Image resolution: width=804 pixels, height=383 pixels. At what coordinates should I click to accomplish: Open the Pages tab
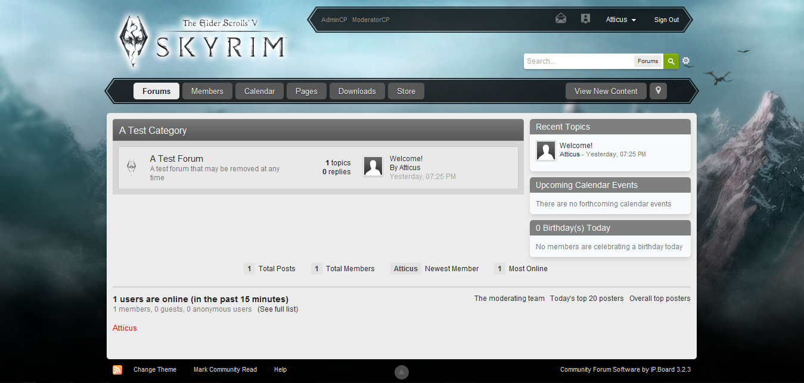click(306, 91)
